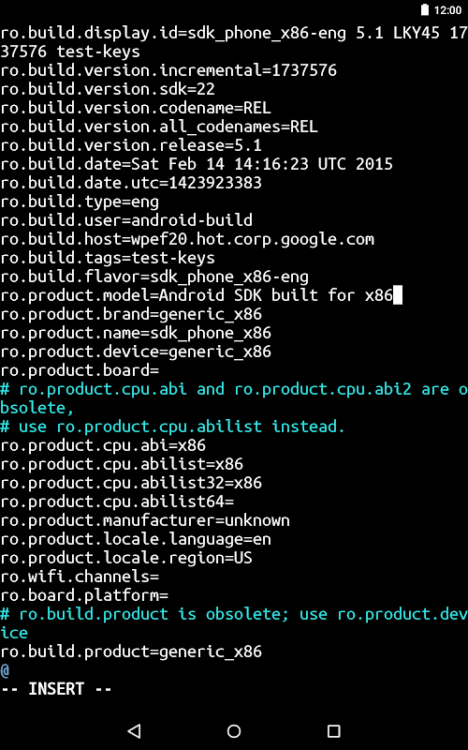This screenshot has width=468, height=750.
Task: Click the -- INSERT -- mode indicator
Action: pos(56,689)
